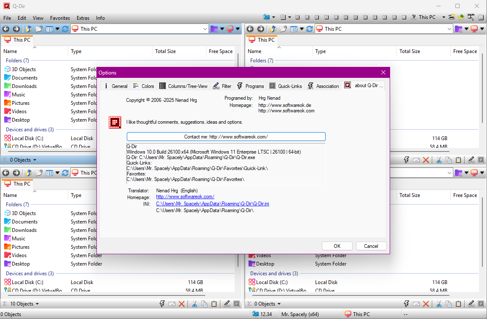487x319 pixels.
Task: Select the two side-by-side panes layout icon
Action: point(326,17)
